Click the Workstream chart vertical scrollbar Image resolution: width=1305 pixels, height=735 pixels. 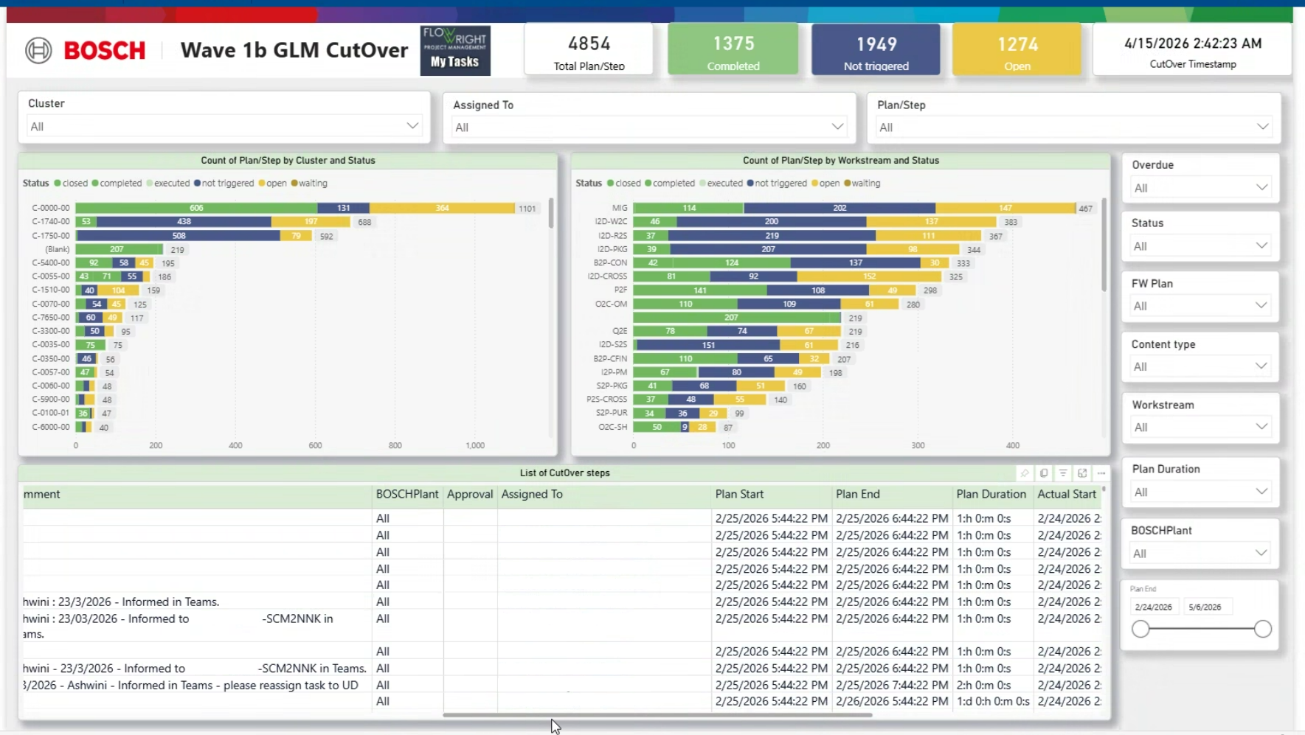tap(1104, 244)
